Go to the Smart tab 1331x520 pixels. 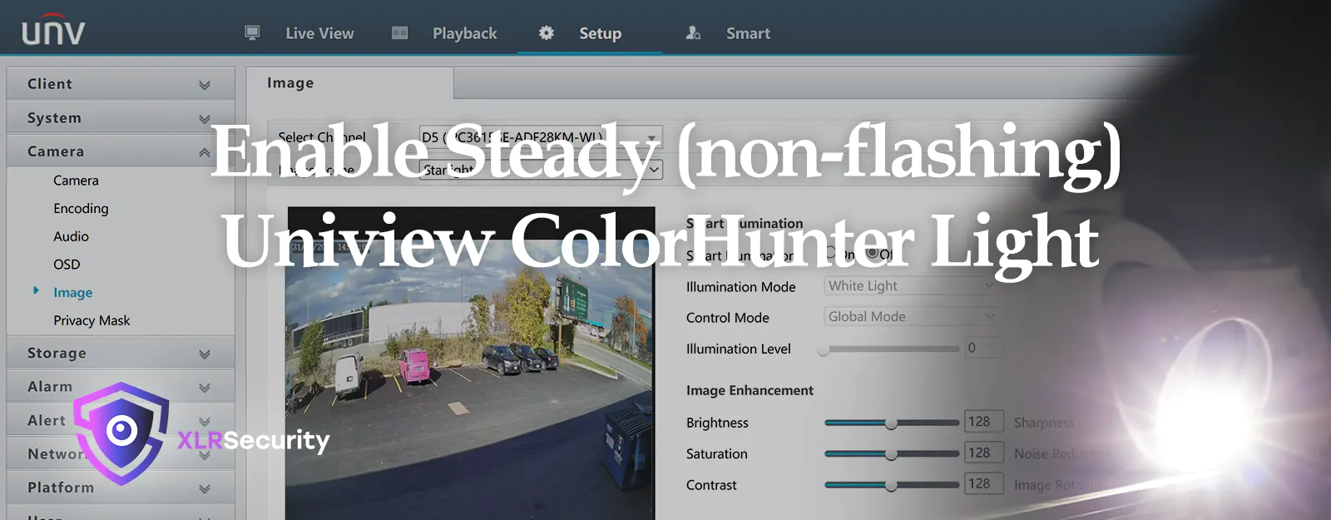coord(748,33)
